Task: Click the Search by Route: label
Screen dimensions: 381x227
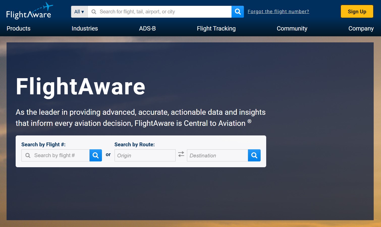Action: 134,145
